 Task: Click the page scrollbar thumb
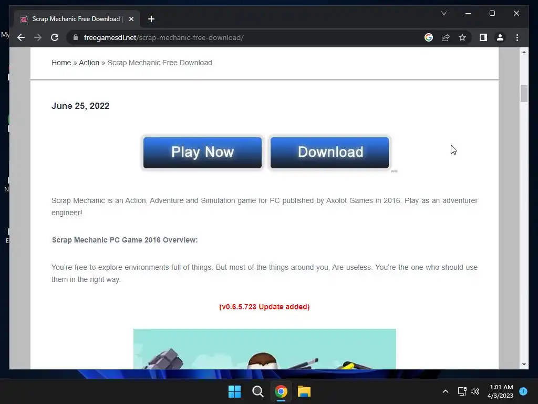(x=524, y=94)
